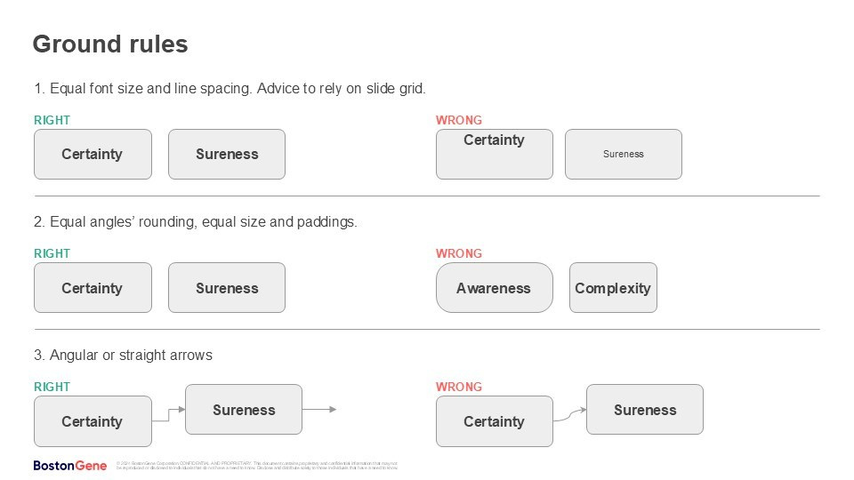Click the "Angular or straight arrows" rule text
Viewport: 854px width, 480px height.
pyautogui.click(x=124, y=356)
